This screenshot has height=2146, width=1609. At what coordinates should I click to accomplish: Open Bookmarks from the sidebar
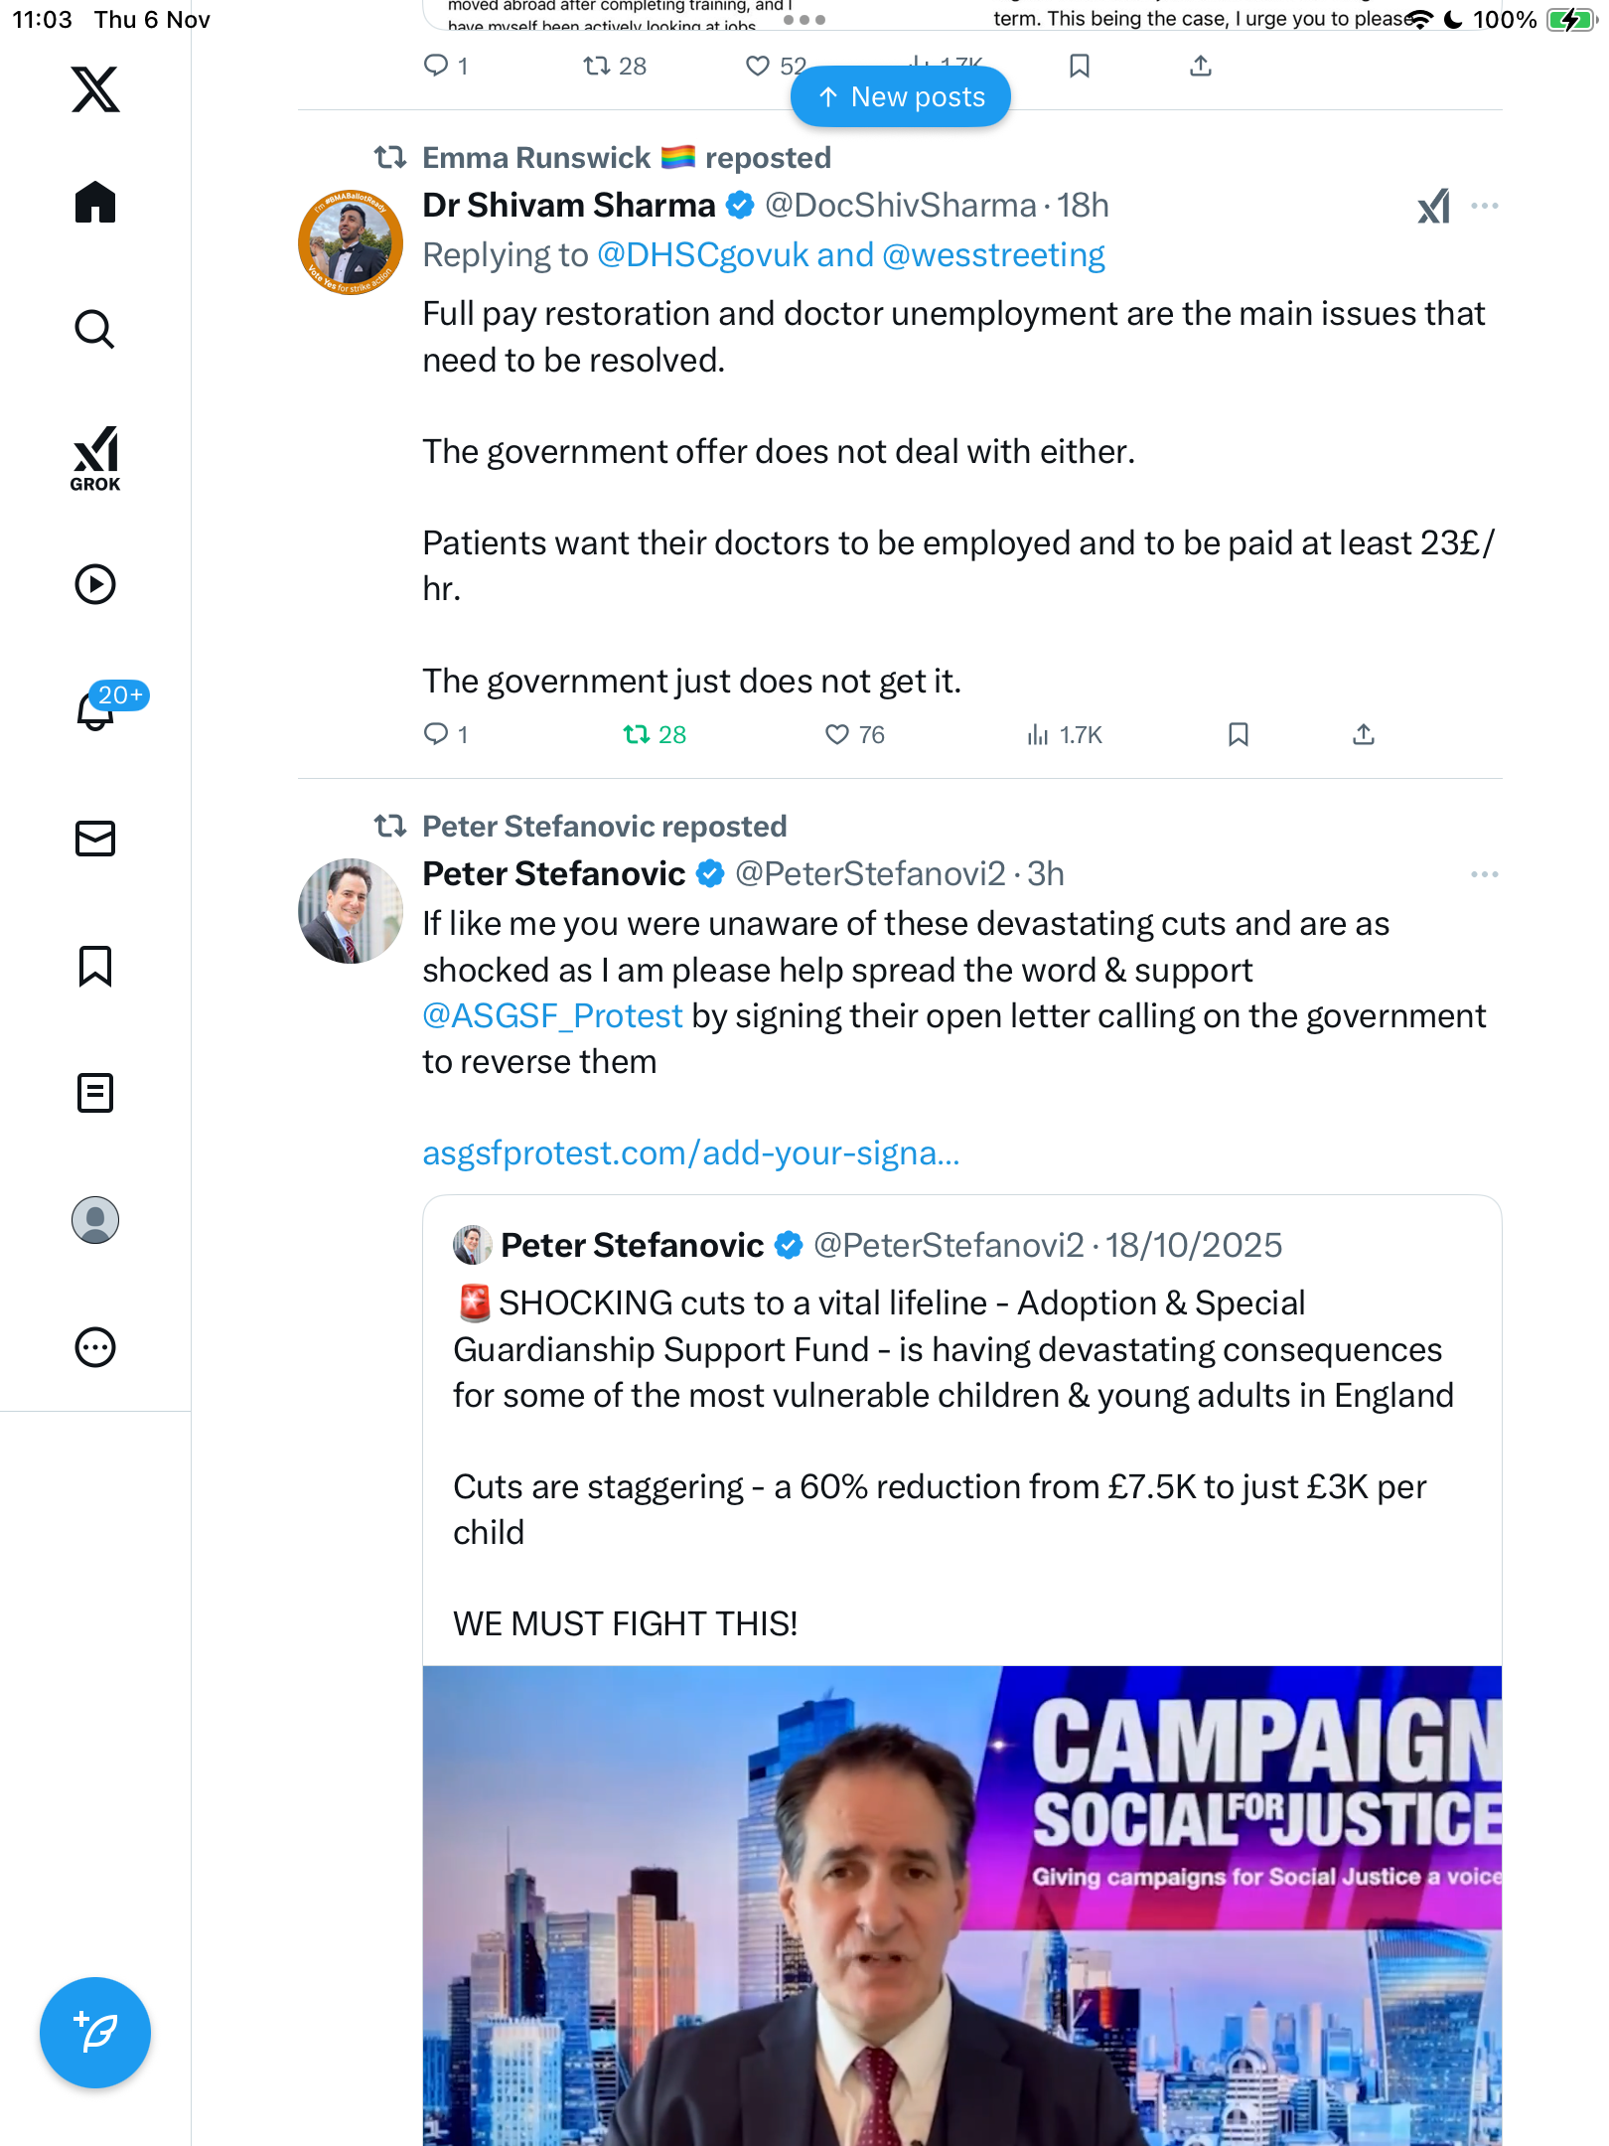pos(95,966)
